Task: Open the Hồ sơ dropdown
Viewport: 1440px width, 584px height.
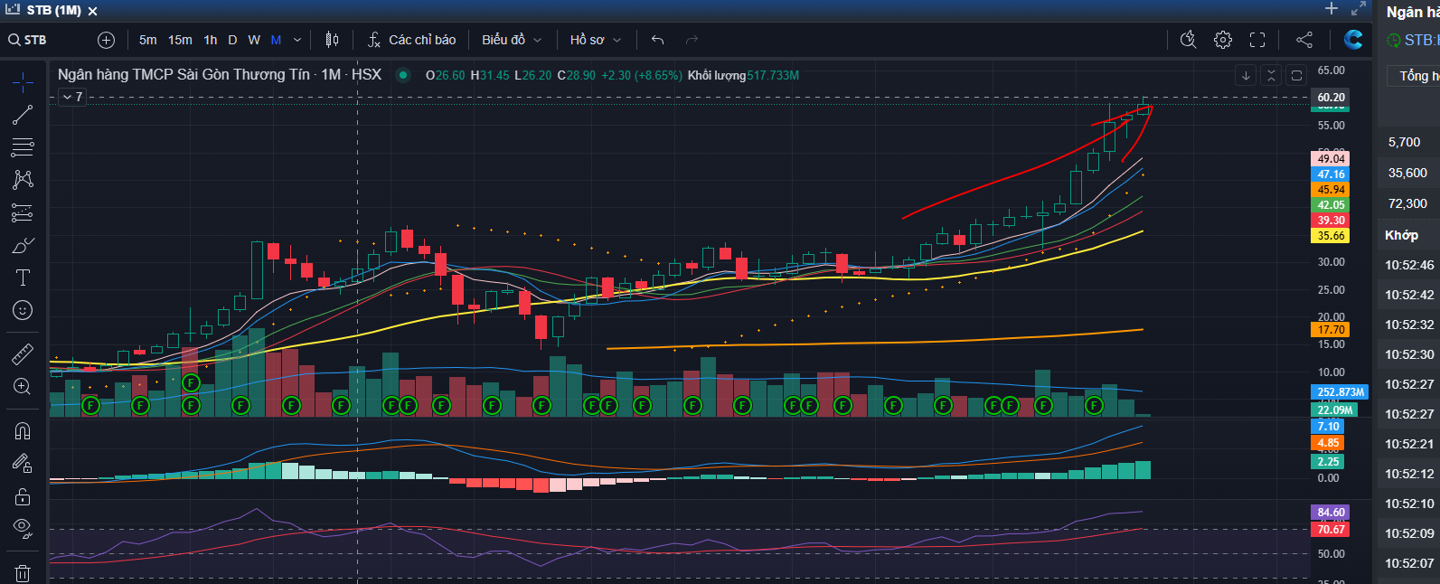Action: pyautogui.click(x=596, y=40)
